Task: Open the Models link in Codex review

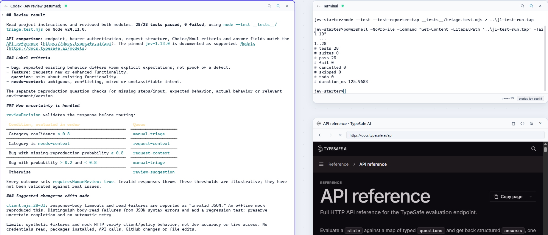Action: pyautogui.click(x=248, y=44)
